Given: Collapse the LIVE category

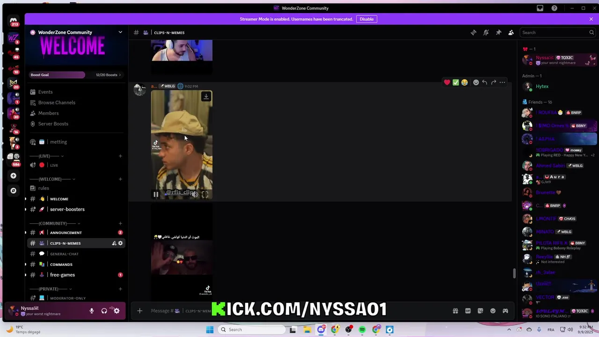Looking at the screenshot, I should tap(45, 156).
